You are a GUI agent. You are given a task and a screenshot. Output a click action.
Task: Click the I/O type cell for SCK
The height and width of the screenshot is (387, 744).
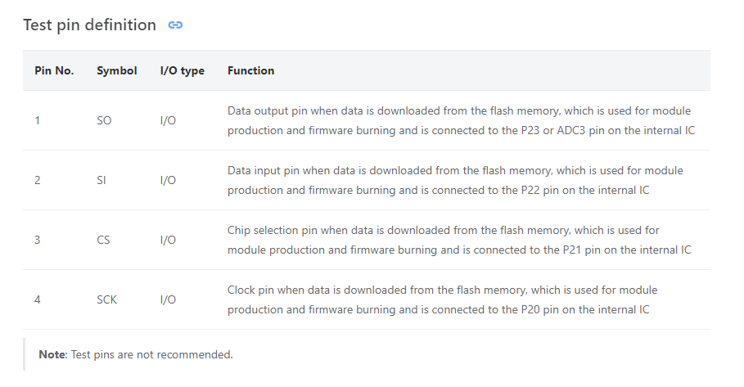(168, 299)
